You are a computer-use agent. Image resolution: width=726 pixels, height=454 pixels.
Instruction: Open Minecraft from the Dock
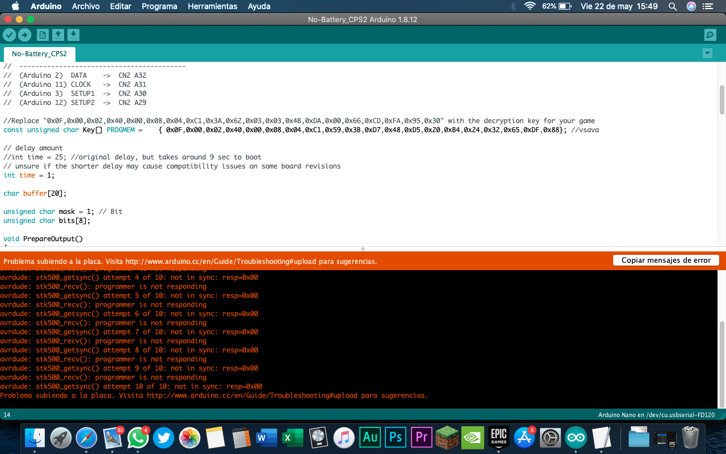(x=447, y=438)
